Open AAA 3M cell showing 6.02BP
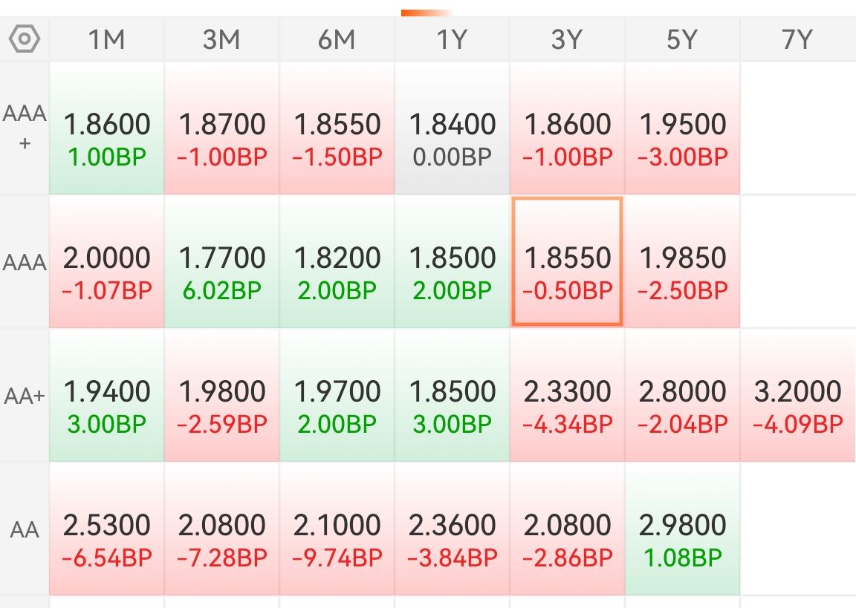This screenshot has width=856, height=608. click(x=221, y=262)
